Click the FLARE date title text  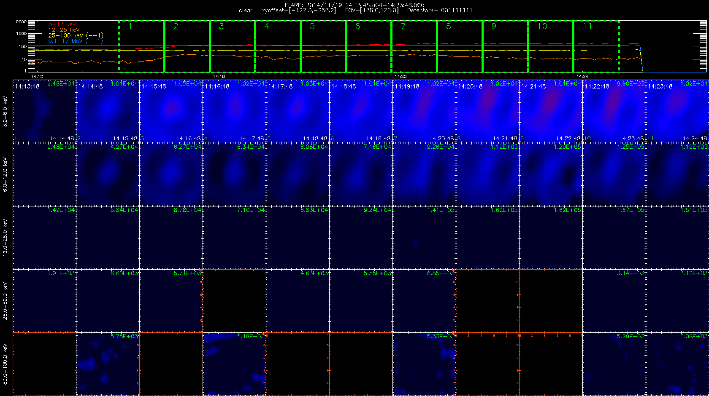354,5
